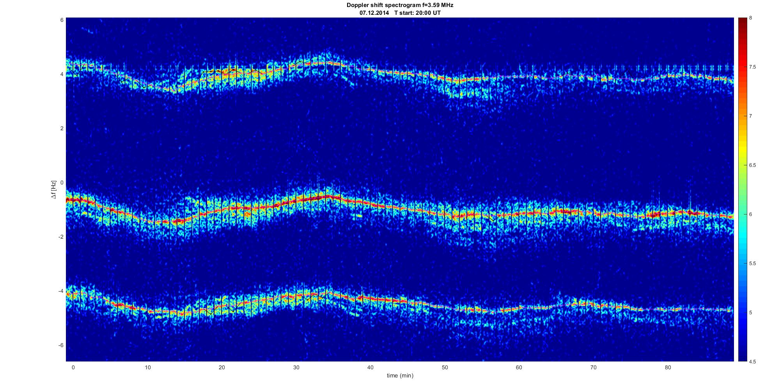
Task: Click the x-axis tick label '70'
Action: [x=593, y=367]
